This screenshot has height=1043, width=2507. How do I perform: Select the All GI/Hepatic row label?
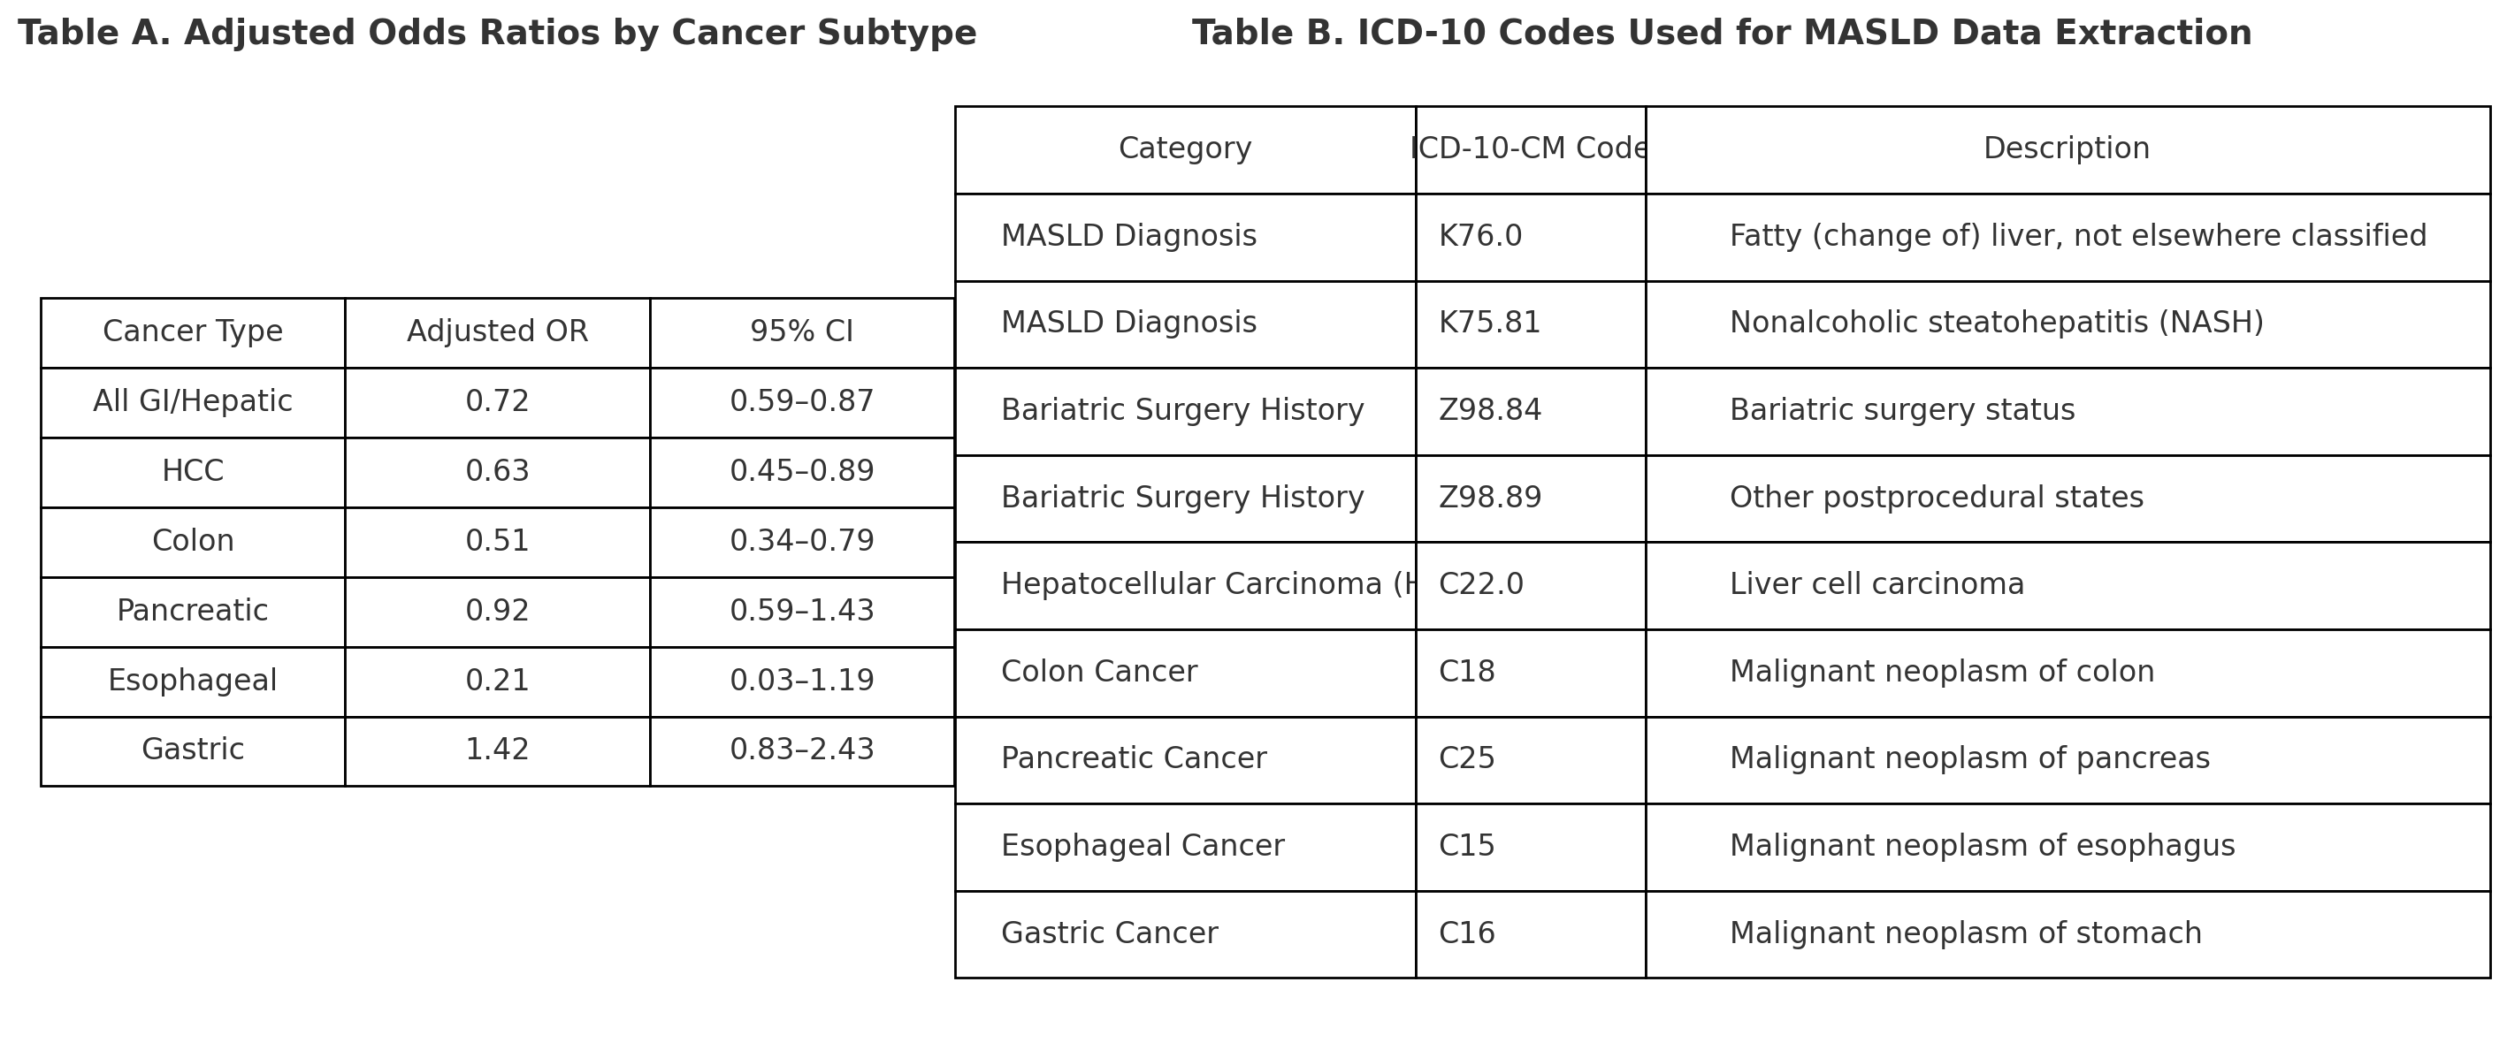[193, 402]
